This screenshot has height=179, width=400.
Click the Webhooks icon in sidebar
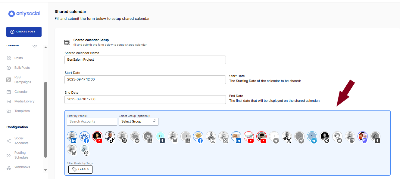click(9, 167)
